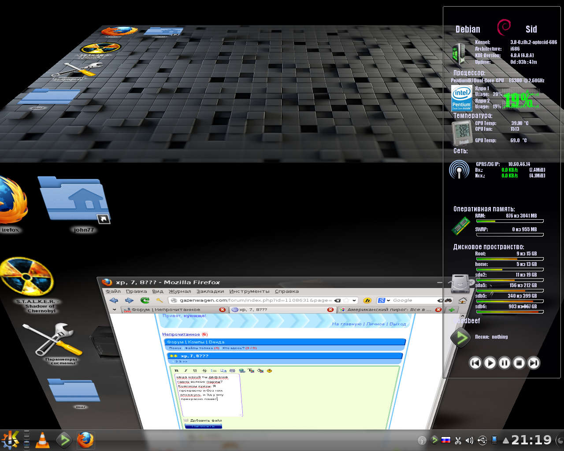Click the Firefox reload page button
564x451 pixels.
tap(145, 300)
